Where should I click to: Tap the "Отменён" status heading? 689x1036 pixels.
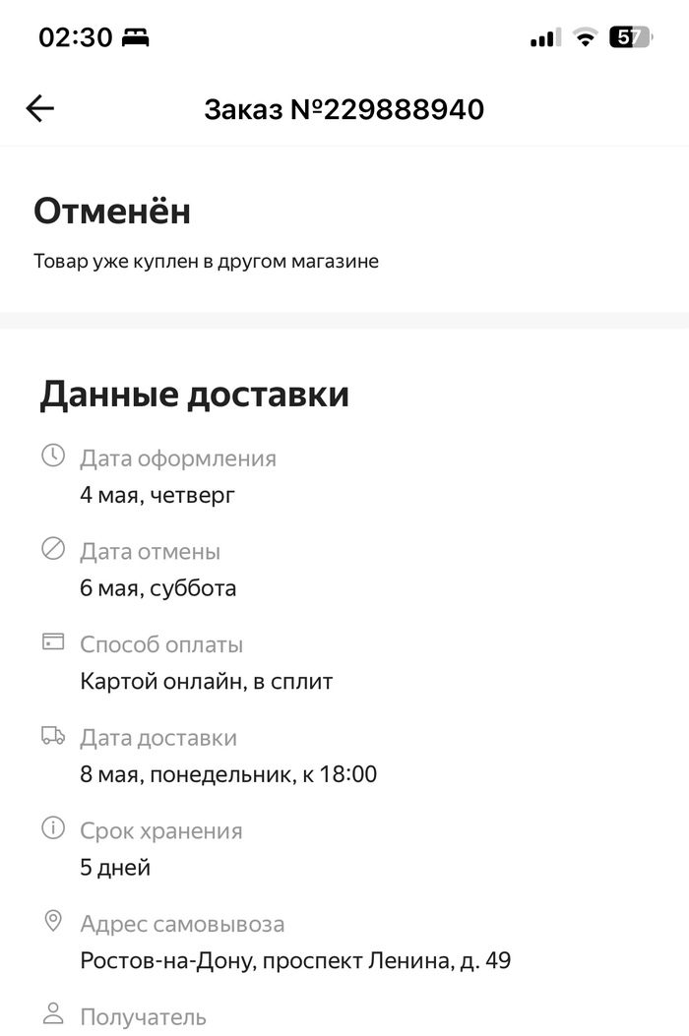point(112,212)
